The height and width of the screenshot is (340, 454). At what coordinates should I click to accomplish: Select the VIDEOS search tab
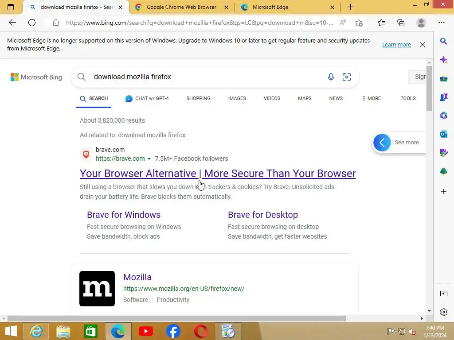272,99
